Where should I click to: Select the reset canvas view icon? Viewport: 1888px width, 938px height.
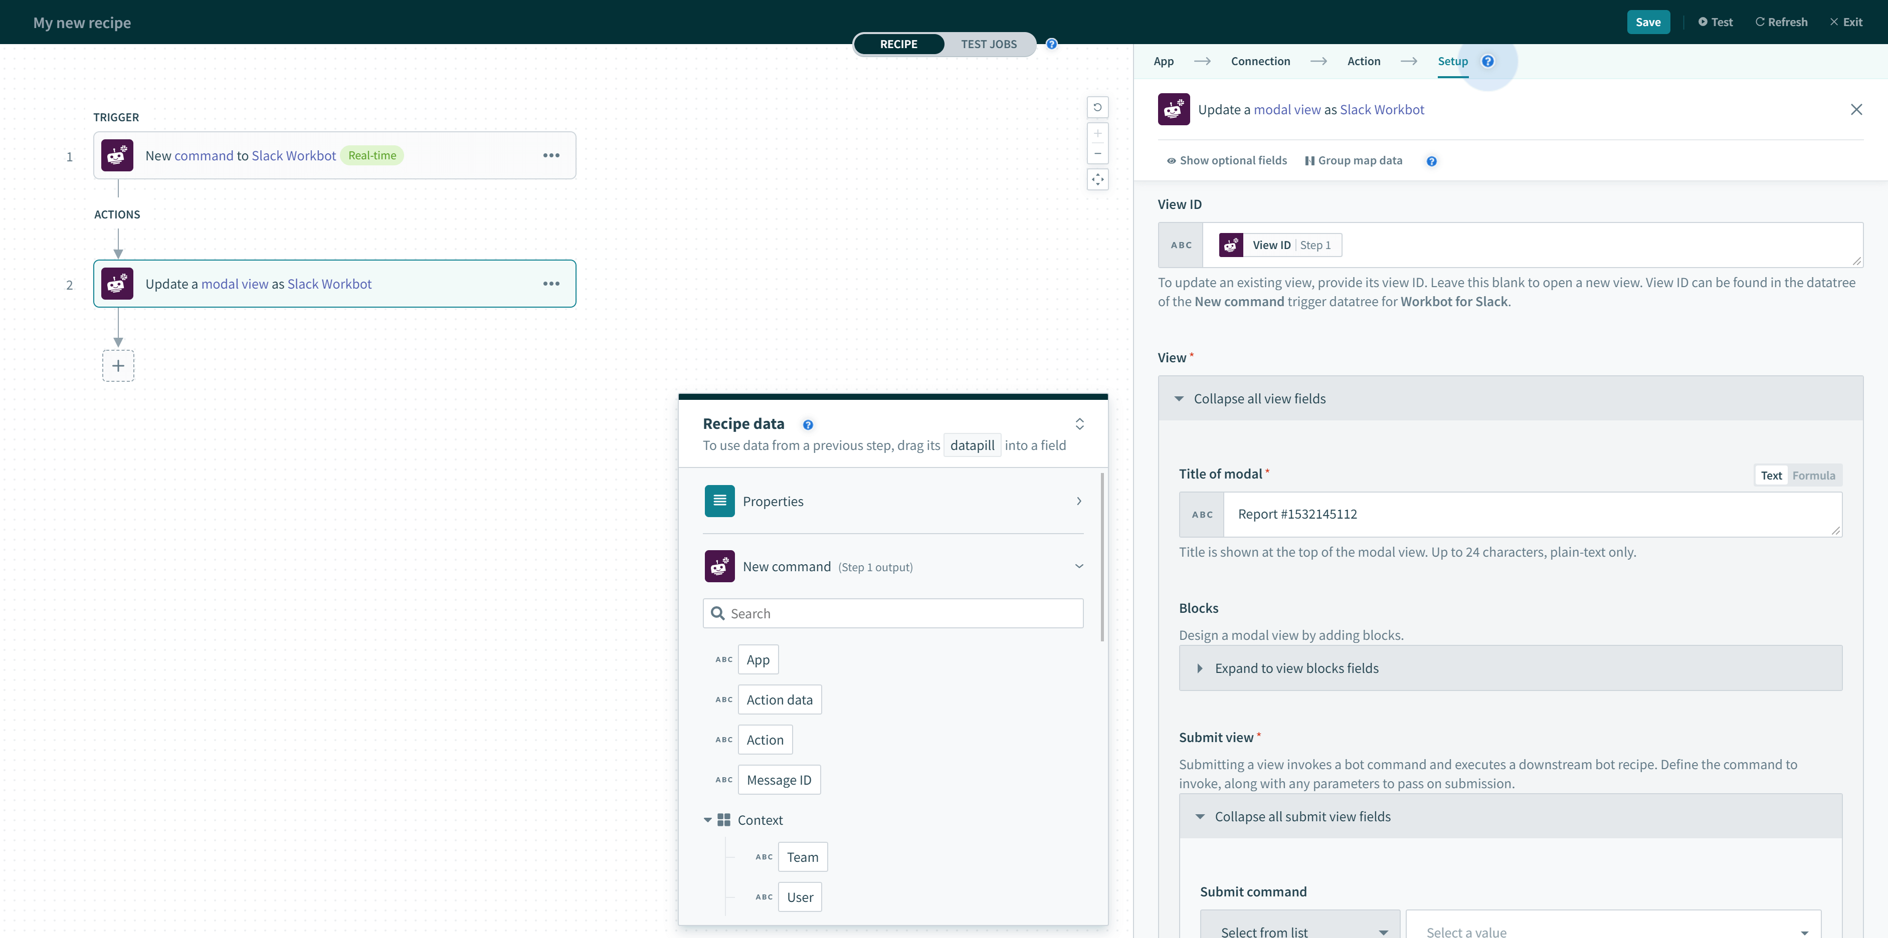click(1097, 107)
